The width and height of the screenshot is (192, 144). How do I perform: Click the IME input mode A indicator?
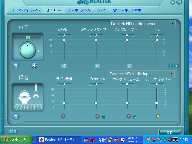[x=100, y=140]
